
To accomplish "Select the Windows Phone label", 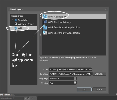I will click(26, 24).
